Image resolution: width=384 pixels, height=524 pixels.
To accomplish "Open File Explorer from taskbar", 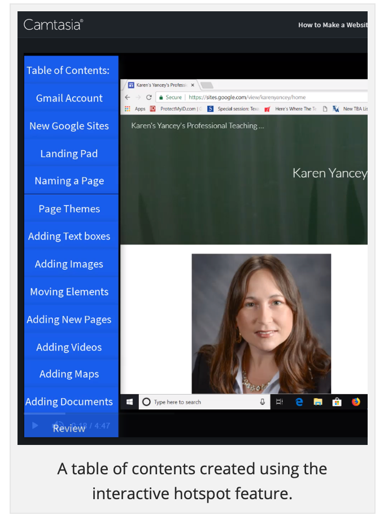I will [x=318, y=402].
